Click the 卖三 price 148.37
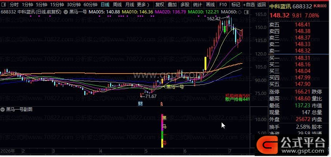Image resolution: width=331 pixels, height=157 pixels. (303, 38)
